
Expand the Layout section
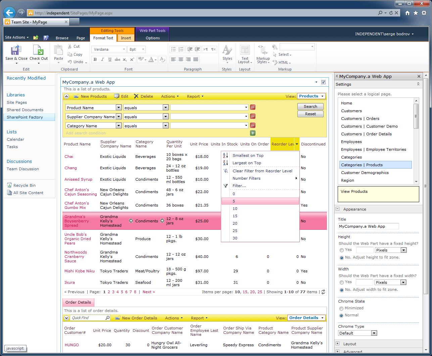pos(338,344)
